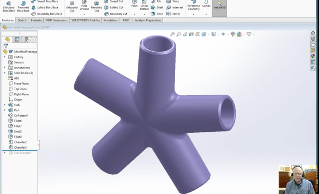Screen dimensions: 319x194
Task: Select the Front Plane item
Action: tap(21, 84)
